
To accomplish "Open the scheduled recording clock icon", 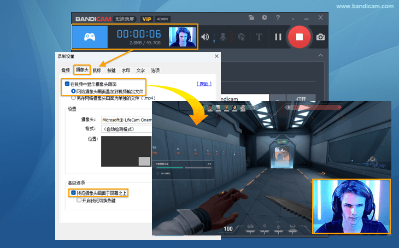I will coord(265,17).
